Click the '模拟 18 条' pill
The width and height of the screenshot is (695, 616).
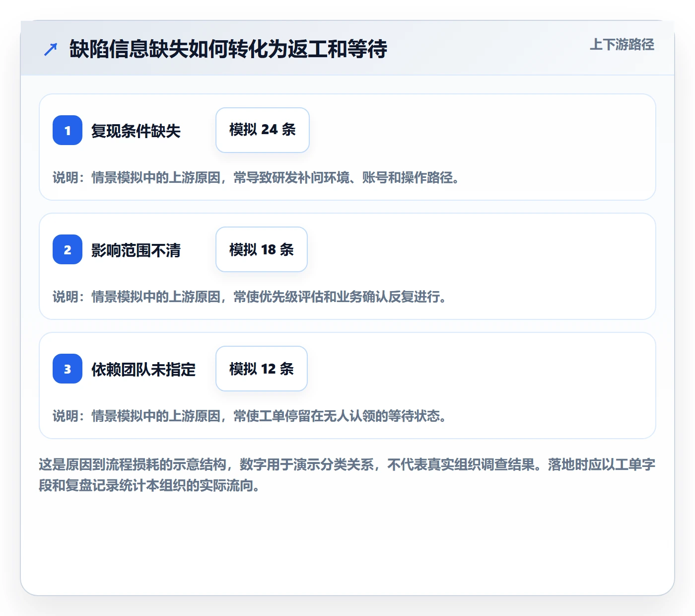coord(262,249)
